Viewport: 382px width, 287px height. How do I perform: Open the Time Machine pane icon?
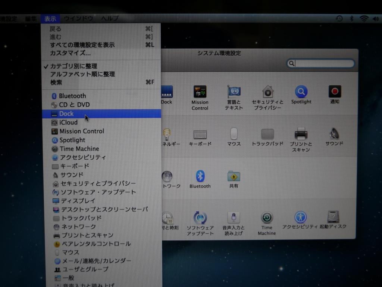267,217
